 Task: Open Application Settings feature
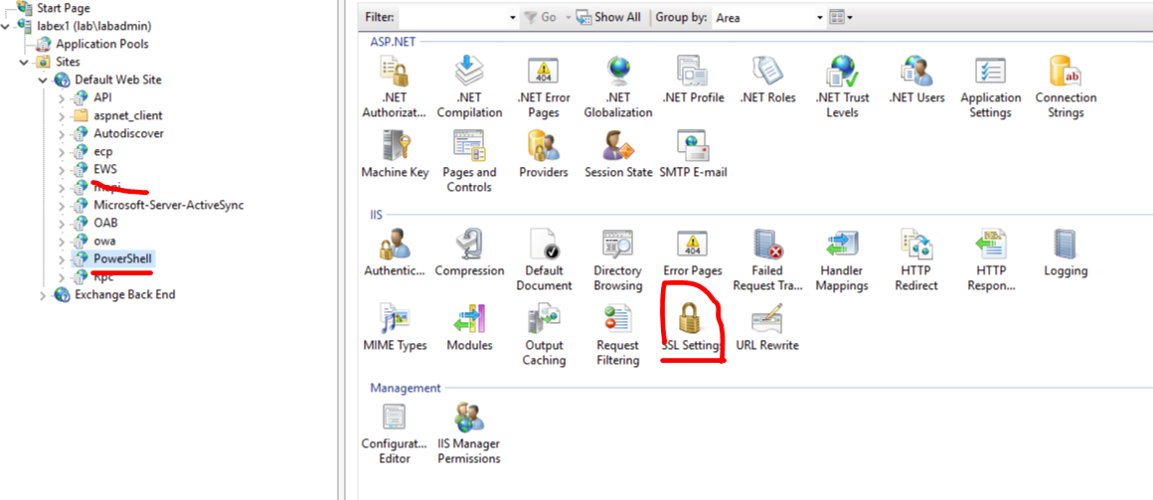point(991,87)
